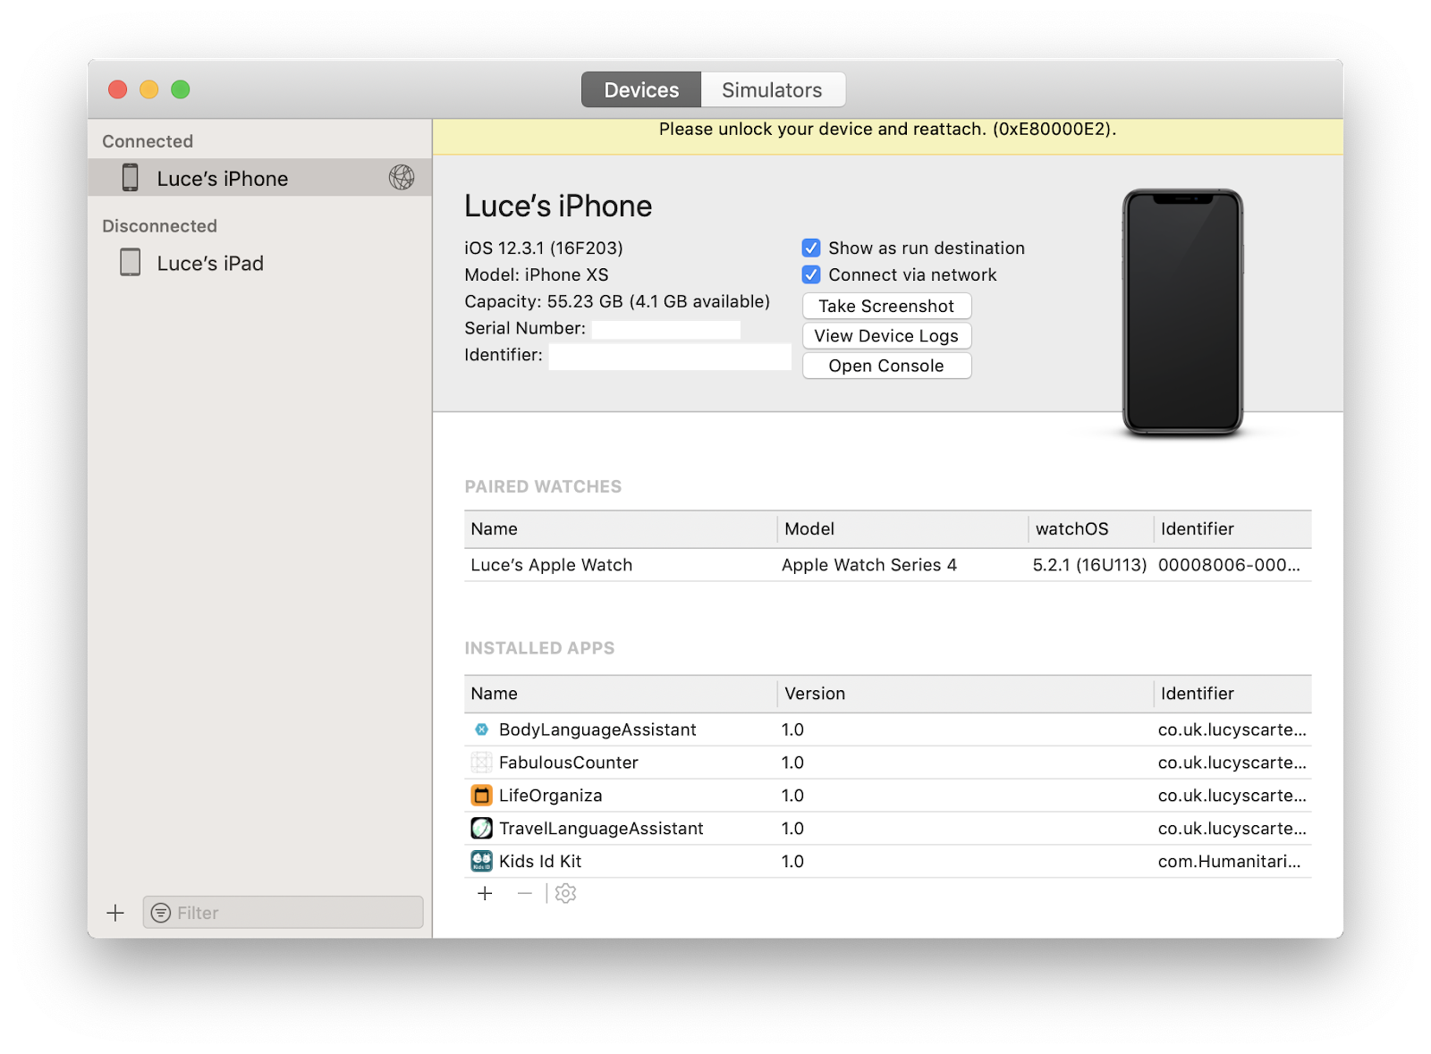
Task: Click Model: iPhone XS text
Action: click(537, 274)
